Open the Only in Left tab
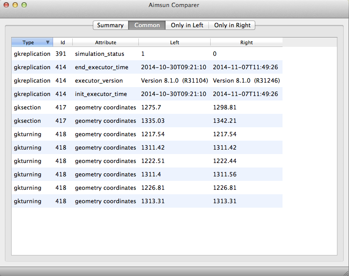The image size is (349, 276). [x=187, y=25]
